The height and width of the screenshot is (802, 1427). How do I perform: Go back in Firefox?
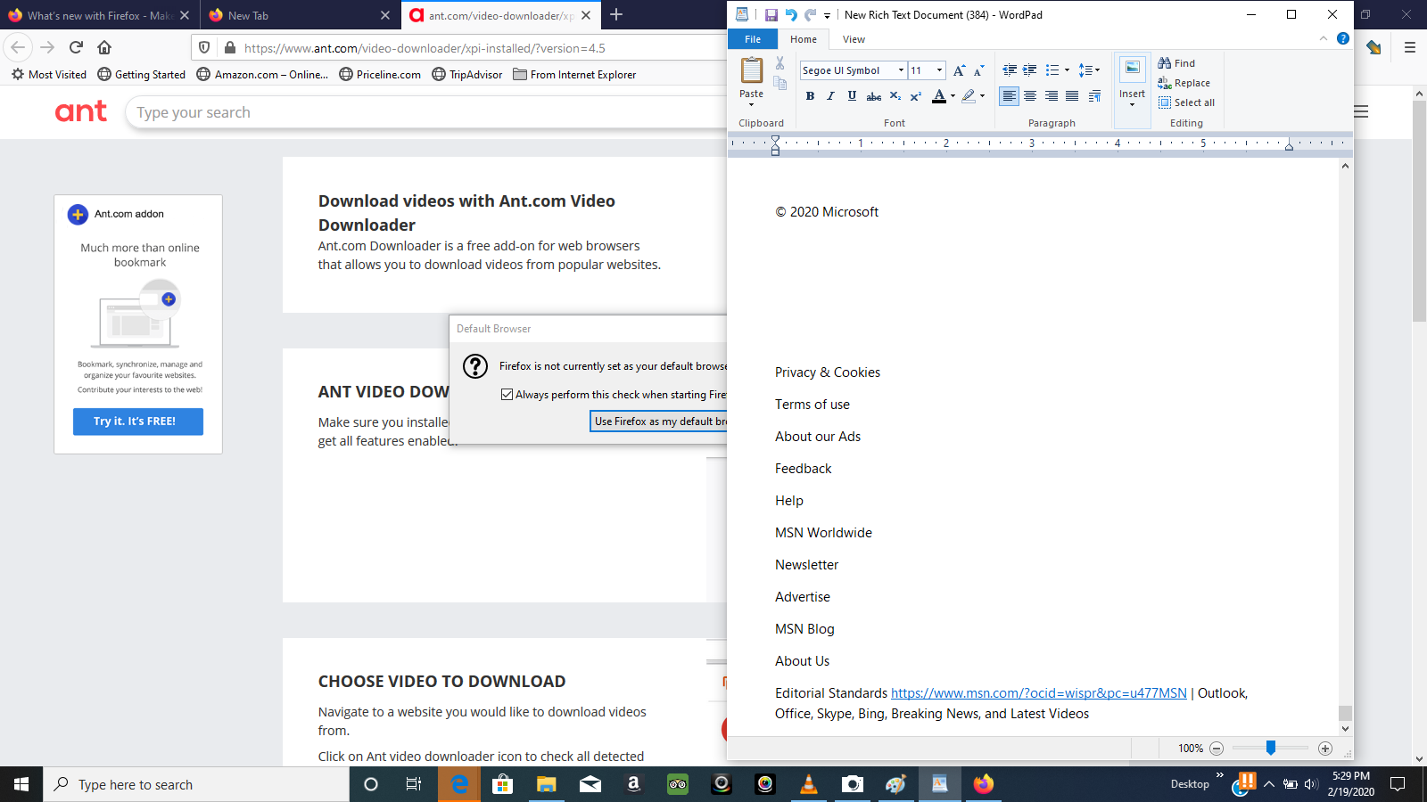[18, 47]
